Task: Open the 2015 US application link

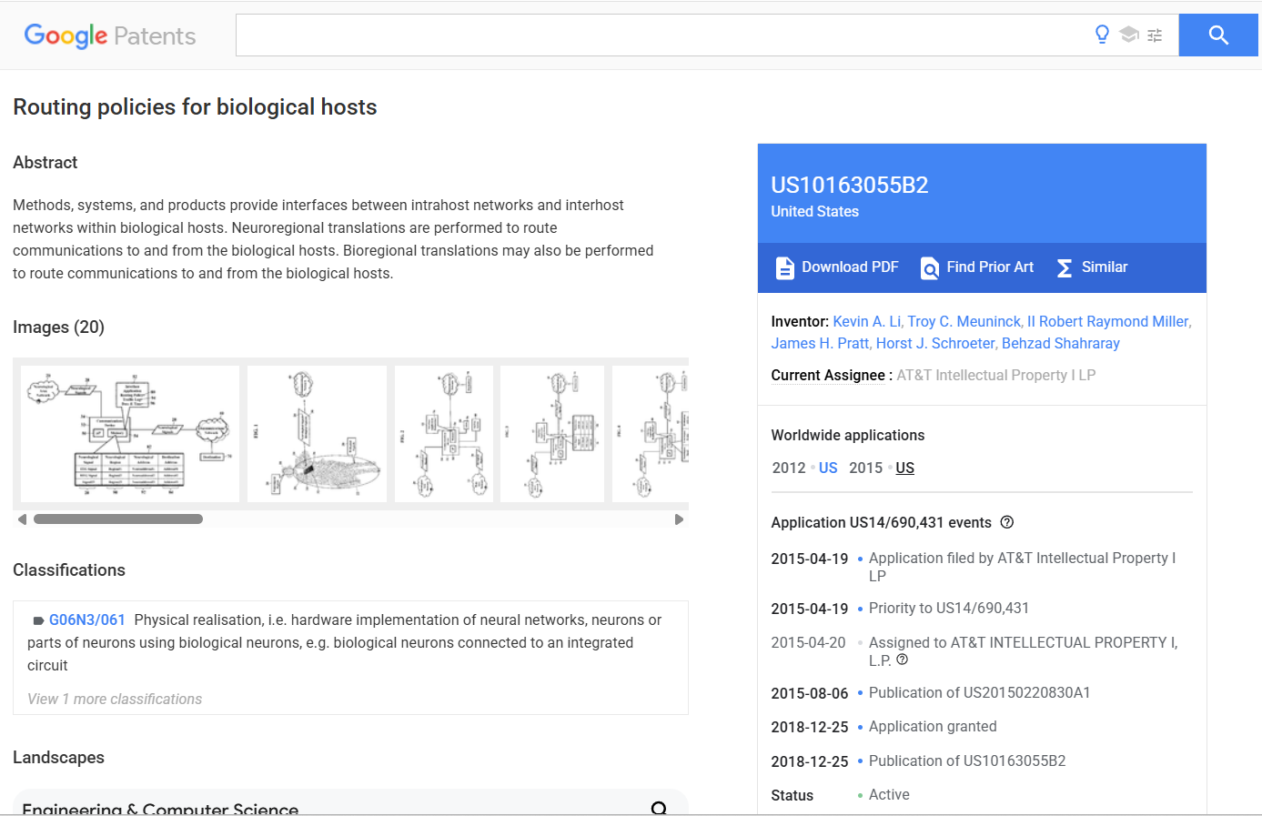Action: tap(904, 468)
